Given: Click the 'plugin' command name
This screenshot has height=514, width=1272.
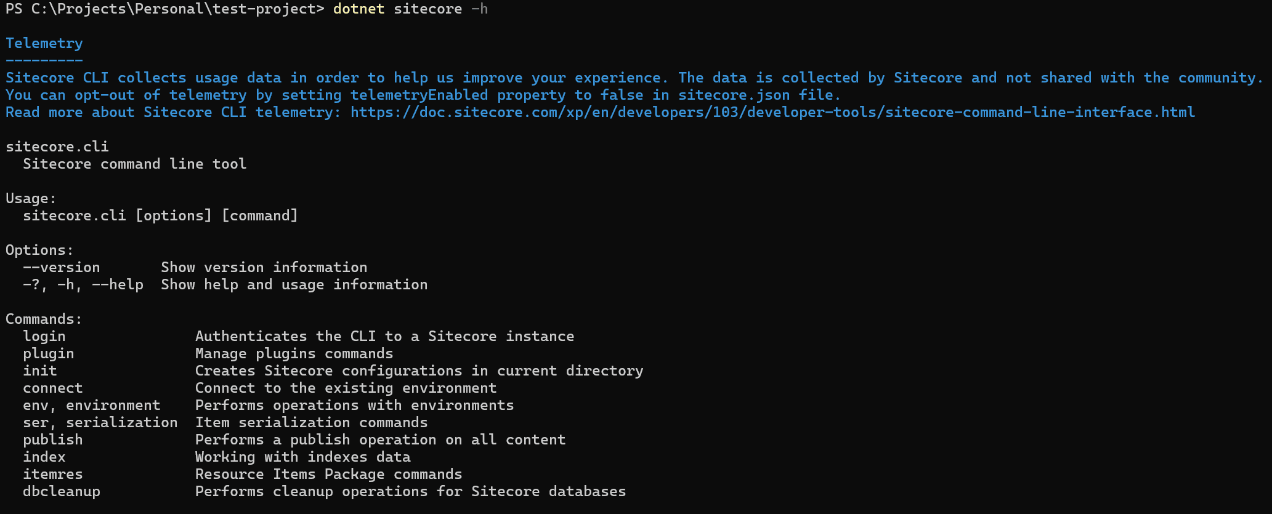Looking at the screenshot, I should pos(49,353).
